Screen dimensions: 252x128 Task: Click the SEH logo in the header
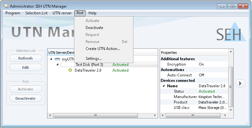[x=229, y=34]
